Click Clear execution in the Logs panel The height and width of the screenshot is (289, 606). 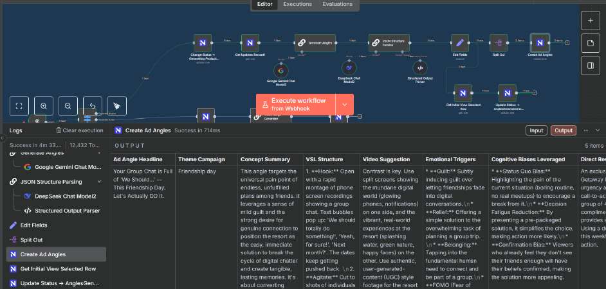(80, 130)
